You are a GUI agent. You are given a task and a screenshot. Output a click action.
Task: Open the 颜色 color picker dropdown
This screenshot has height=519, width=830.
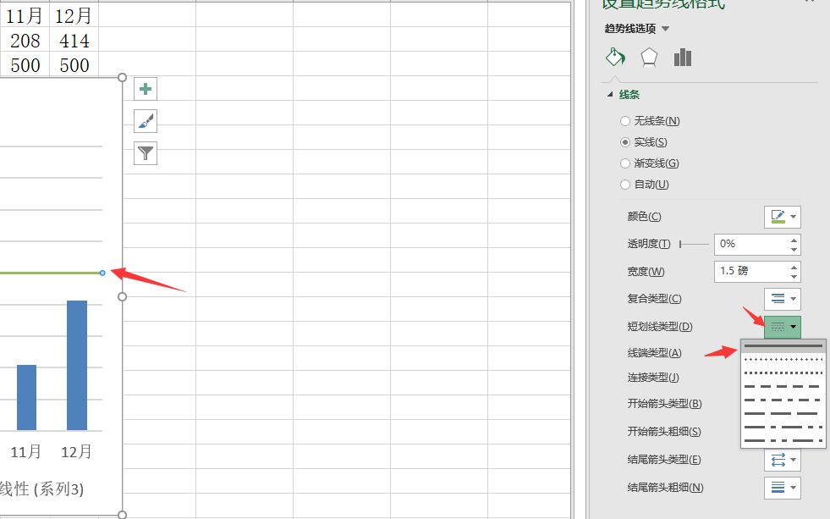(x=783, y=217)
